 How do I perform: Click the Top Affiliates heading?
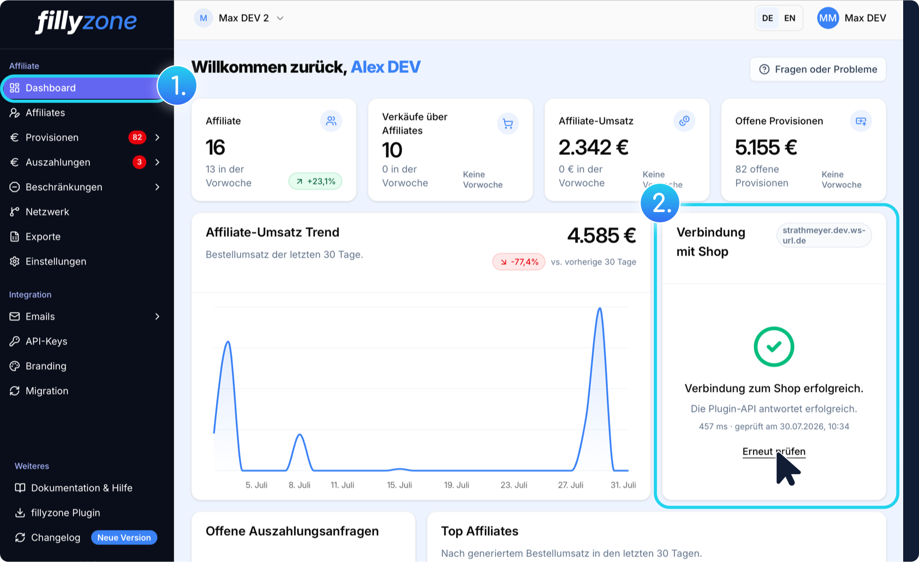click(x=480, y=531)
